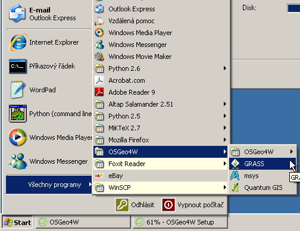Switch to OSGeo4W taskbar window

(x=83, y=222)
